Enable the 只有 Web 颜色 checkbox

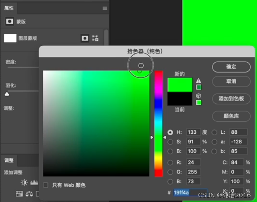click(45, 185)
